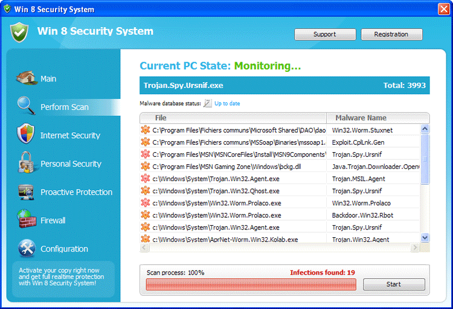Click the scan progress bar
453x309 pixels.
point(251,284)
